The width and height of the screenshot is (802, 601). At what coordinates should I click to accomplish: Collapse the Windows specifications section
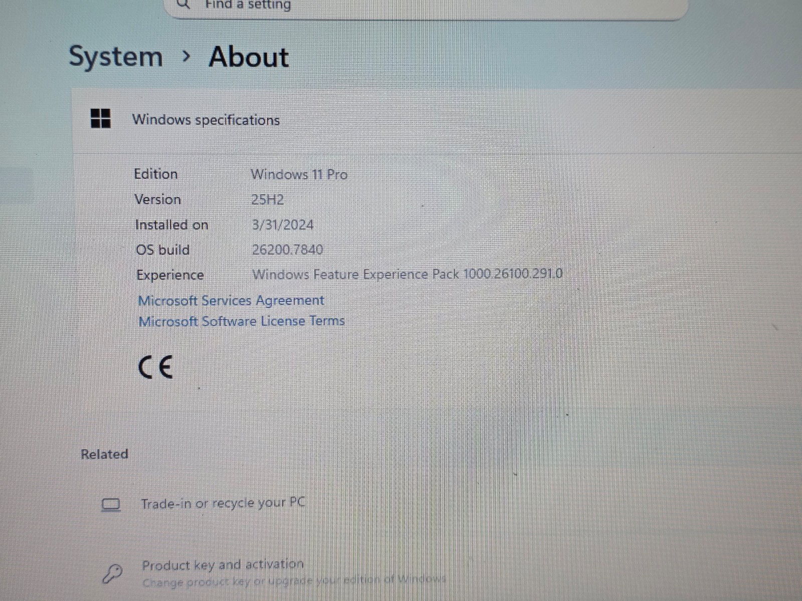coord(436,120)
